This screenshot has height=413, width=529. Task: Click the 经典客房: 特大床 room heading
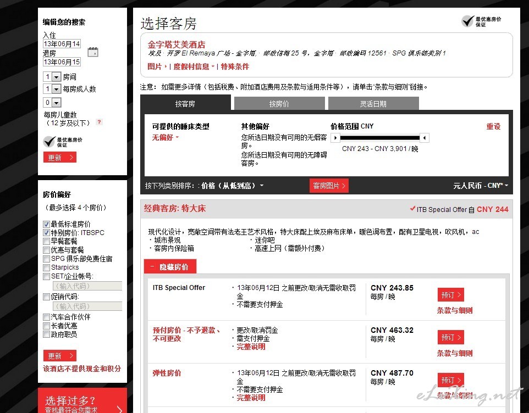click(175, 209)
